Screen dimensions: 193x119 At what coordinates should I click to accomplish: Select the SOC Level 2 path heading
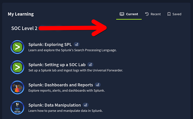tap(24, 28)
